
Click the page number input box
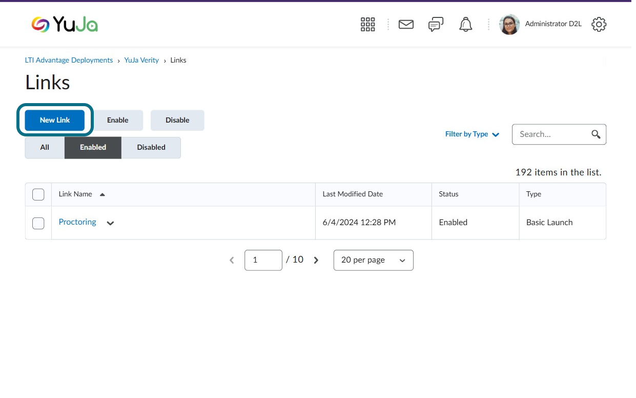click(263, 260)
